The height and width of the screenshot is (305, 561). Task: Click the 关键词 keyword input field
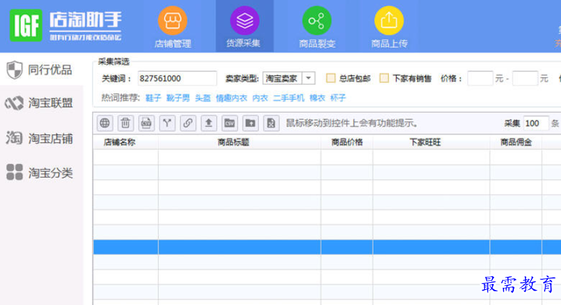coord(177,79)
